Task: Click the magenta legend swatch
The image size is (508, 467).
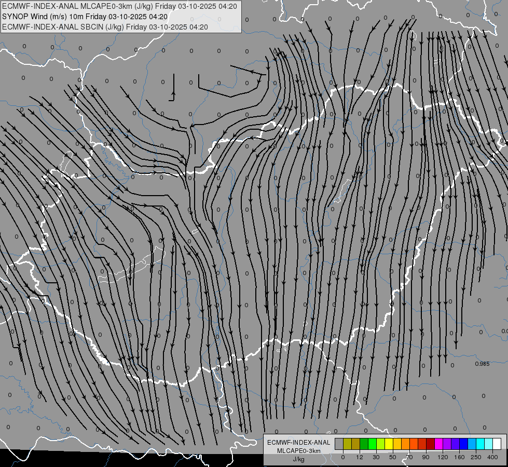Action: tap(438, 444)
